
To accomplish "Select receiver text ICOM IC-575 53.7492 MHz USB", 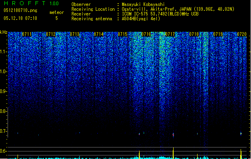I will point(160,14).
